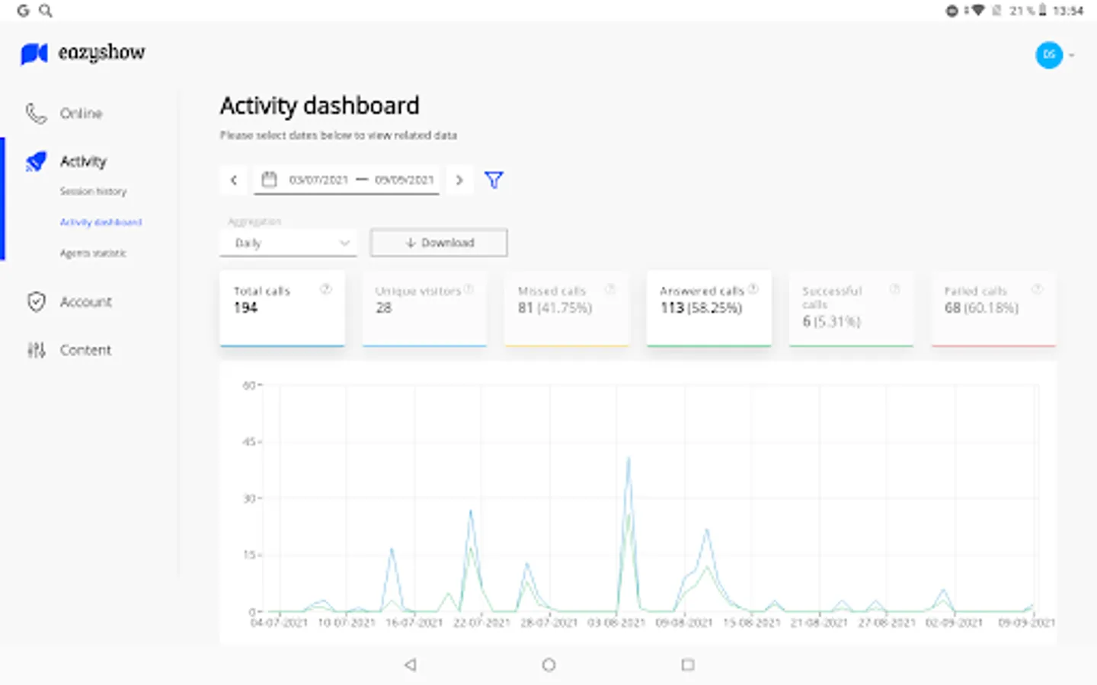Open the Online menu item

pos(81,113)
